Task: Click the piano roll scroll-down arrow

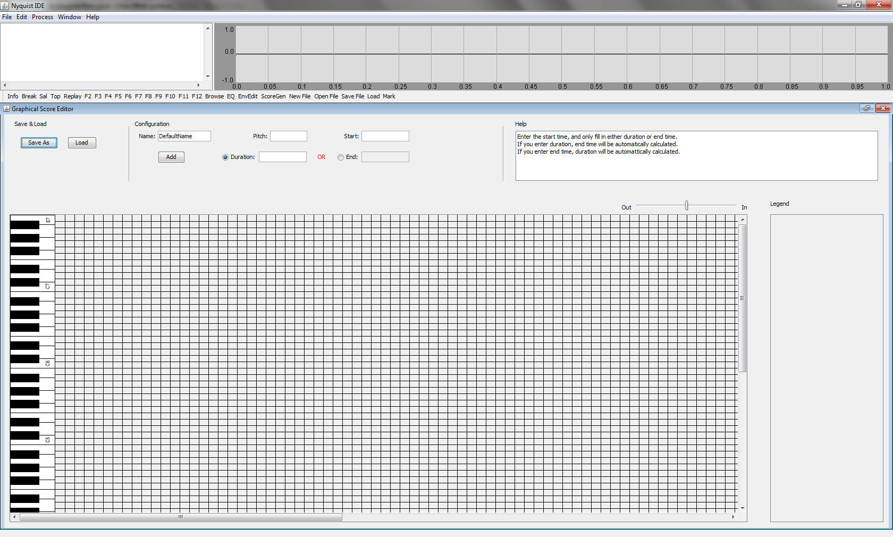Action: pos(743,508)
